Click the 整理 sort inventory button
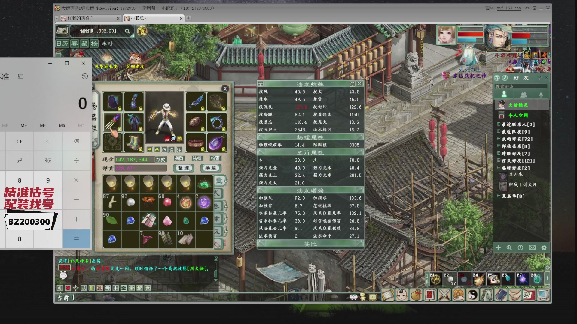The width and height of the screenshot is (577, 324). point(183,168)
